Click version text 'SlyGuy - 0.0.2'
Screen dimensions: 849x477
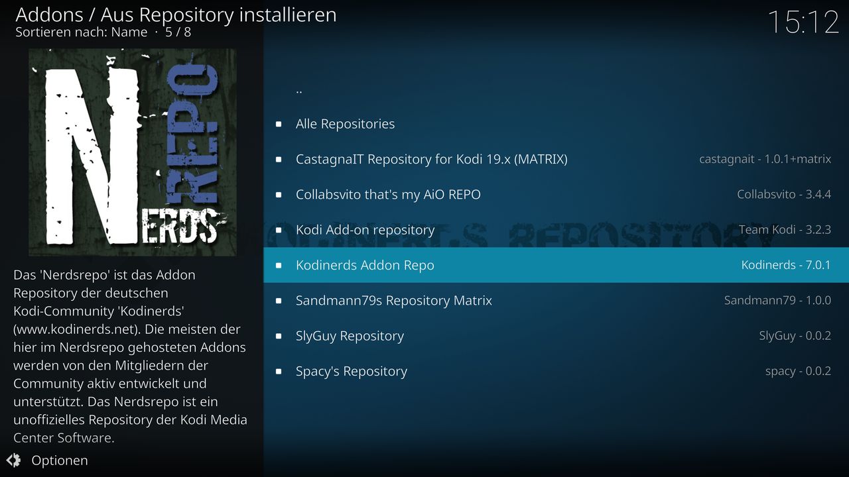pyautogui.click(x=795, y=336)
